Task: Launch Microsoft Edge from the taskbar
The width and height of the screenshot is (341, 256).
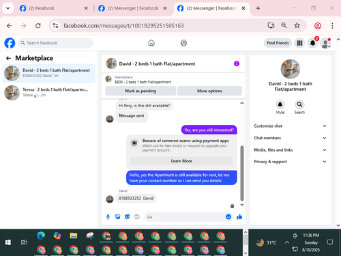Action: pyautogui.click(x=41, y=236)
